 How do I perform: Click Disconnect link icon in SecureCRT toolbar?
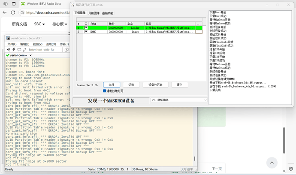[x=24, y=50]
